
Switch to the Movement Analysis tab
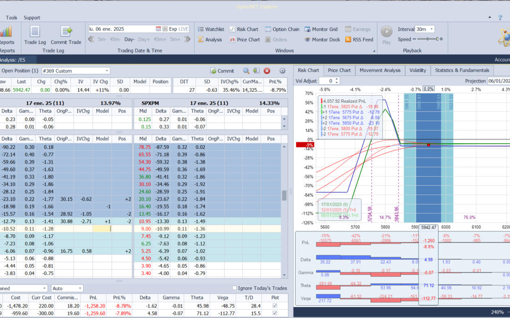click(x=380, y=70)
